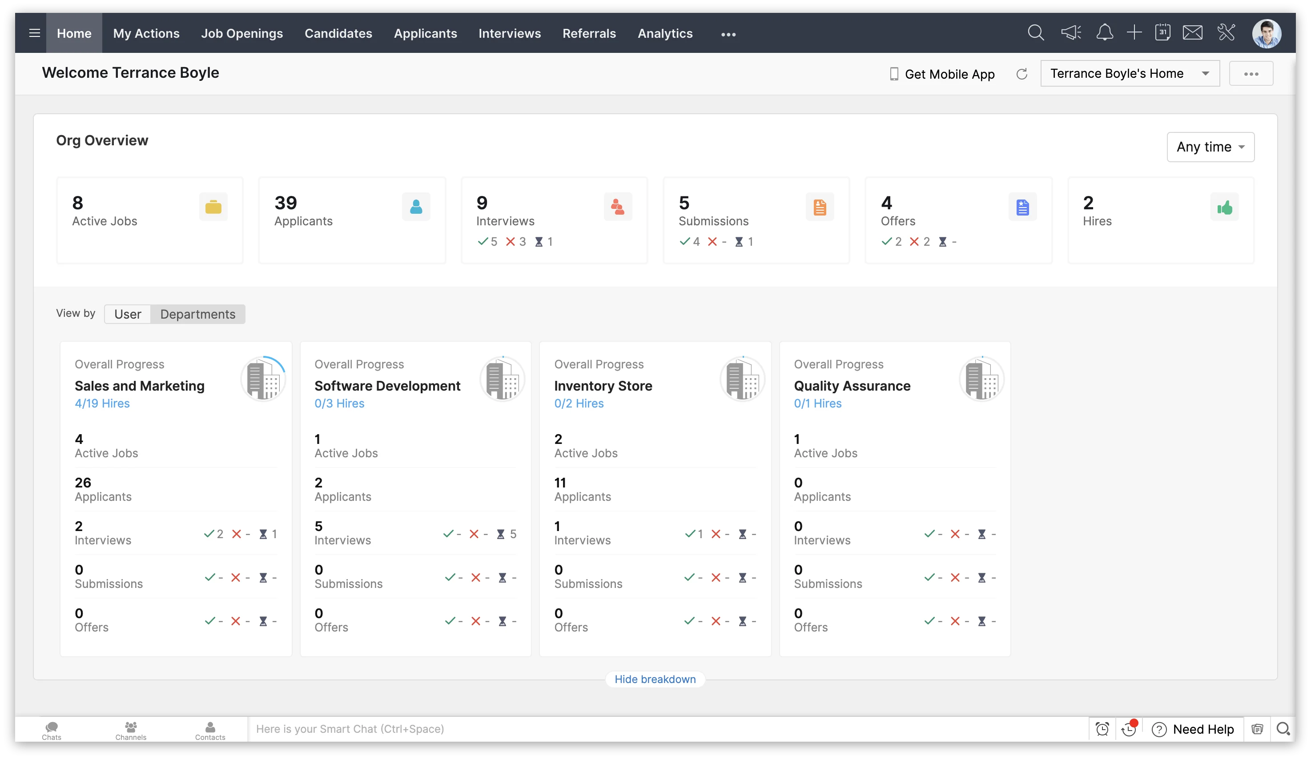Open the calendar icon in top bar
This screenshot has height=759, width=1311.
click(1163, 33)
